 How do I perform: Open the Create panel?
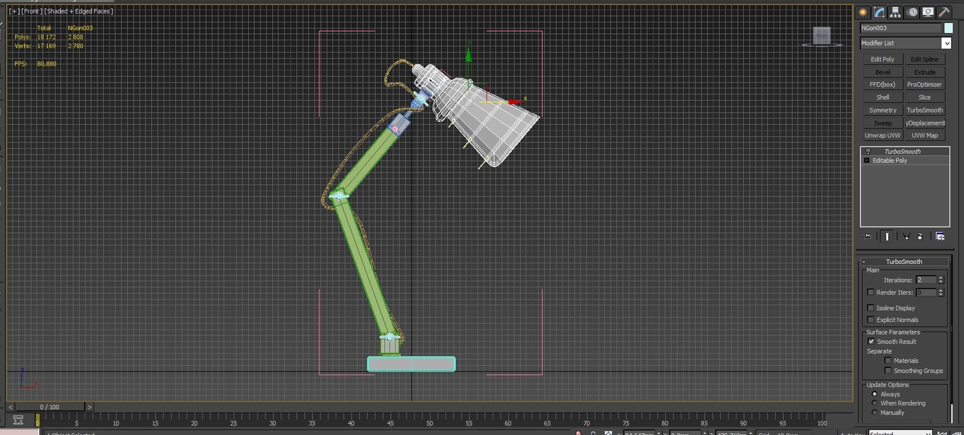pyautogui.click(x=862, y=12)
